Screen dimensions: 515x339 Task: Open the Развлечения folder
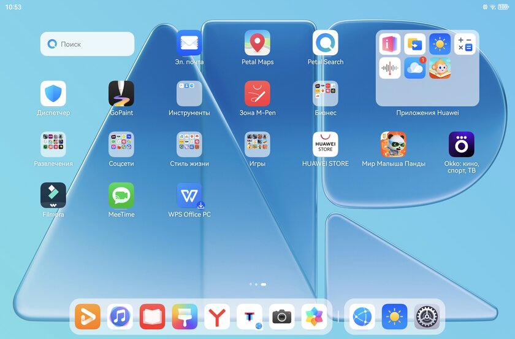click(53, 144)
